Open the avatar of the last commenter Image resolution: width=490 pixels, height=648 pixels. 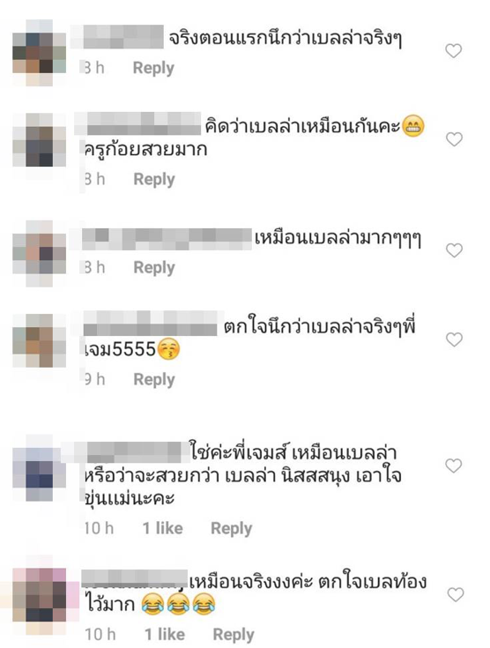click(40, 595)
